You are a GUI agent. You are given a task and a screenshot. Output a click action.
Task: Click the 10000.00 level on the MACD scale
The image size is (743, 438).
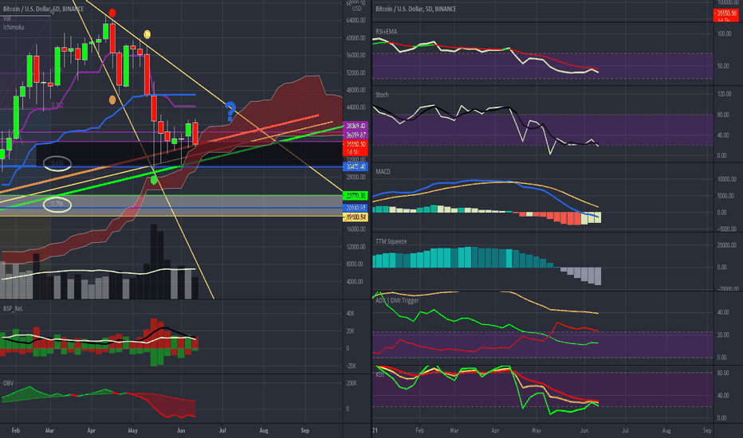pos(726,179)
